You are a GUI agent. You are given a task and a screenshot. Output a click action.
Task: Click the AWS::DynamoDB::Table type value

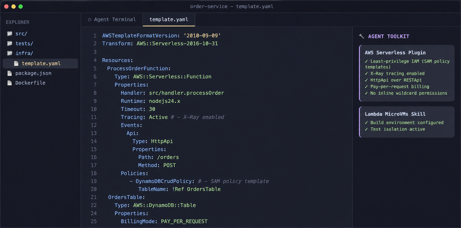[164, 205]
